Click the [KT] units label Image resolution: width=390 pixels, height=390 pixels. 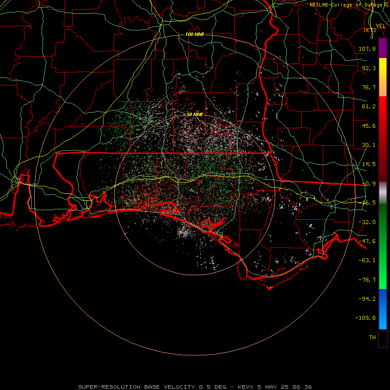(370, 30)
